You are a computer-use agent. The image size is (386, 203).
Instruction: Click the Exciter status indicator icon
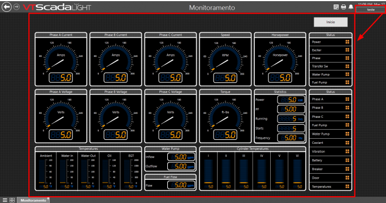[347, 50]
